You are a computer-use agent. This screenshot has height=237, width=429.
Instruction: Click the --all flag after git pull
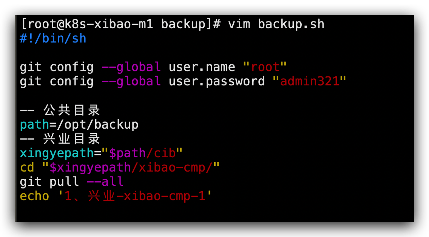[105, 182]
